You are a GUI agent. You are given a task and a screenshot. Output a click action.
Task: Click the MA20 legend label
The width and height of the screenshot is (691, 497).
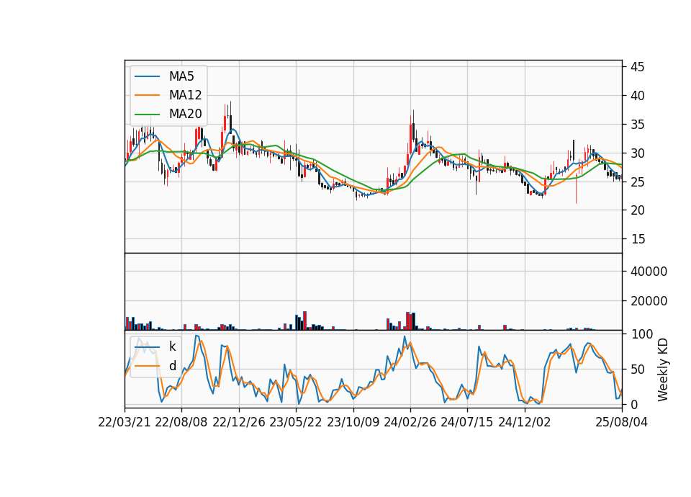pos(185,114)
